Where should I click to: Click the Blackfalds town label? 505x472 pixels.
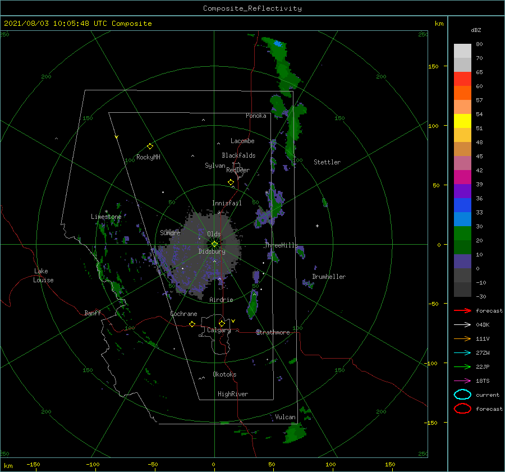238,155
